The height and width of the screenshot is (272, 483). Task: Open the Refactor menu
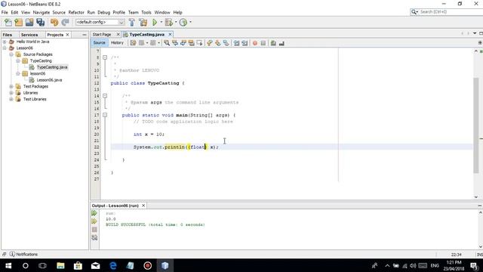76,12
